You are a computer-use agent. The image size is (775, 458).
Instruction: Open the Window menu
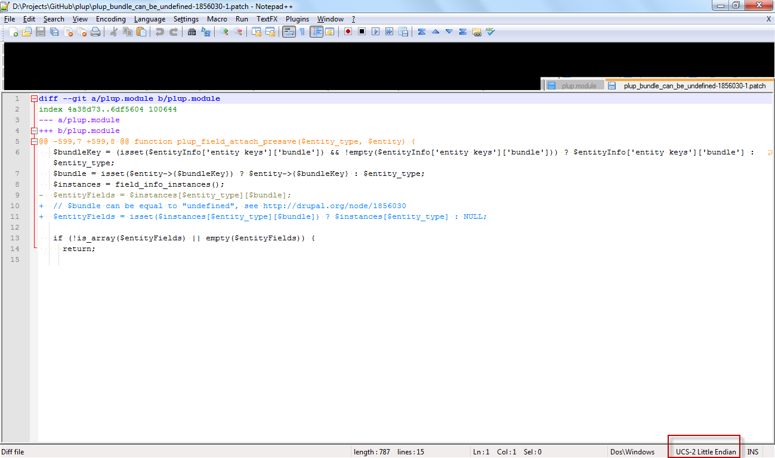point(331,19)
